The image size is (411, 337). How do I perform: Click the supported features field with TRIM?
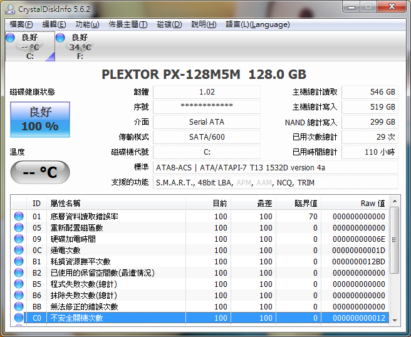tap(276, 182)
